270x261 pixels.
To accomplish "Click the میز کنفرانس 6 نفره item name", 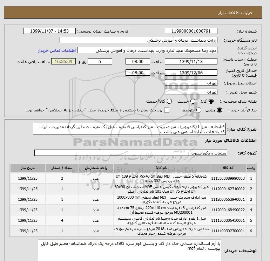I will click(162, 210).
